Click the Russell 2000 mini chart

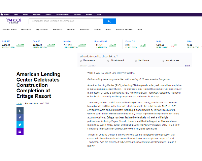tap(112, 46)
